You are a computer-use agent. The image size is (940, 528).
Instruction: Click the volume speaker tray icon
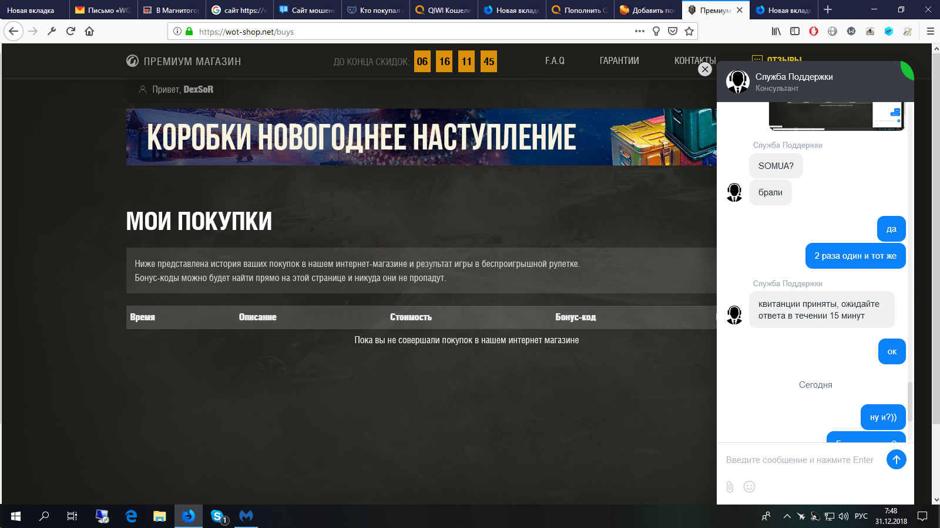[844, 516]
